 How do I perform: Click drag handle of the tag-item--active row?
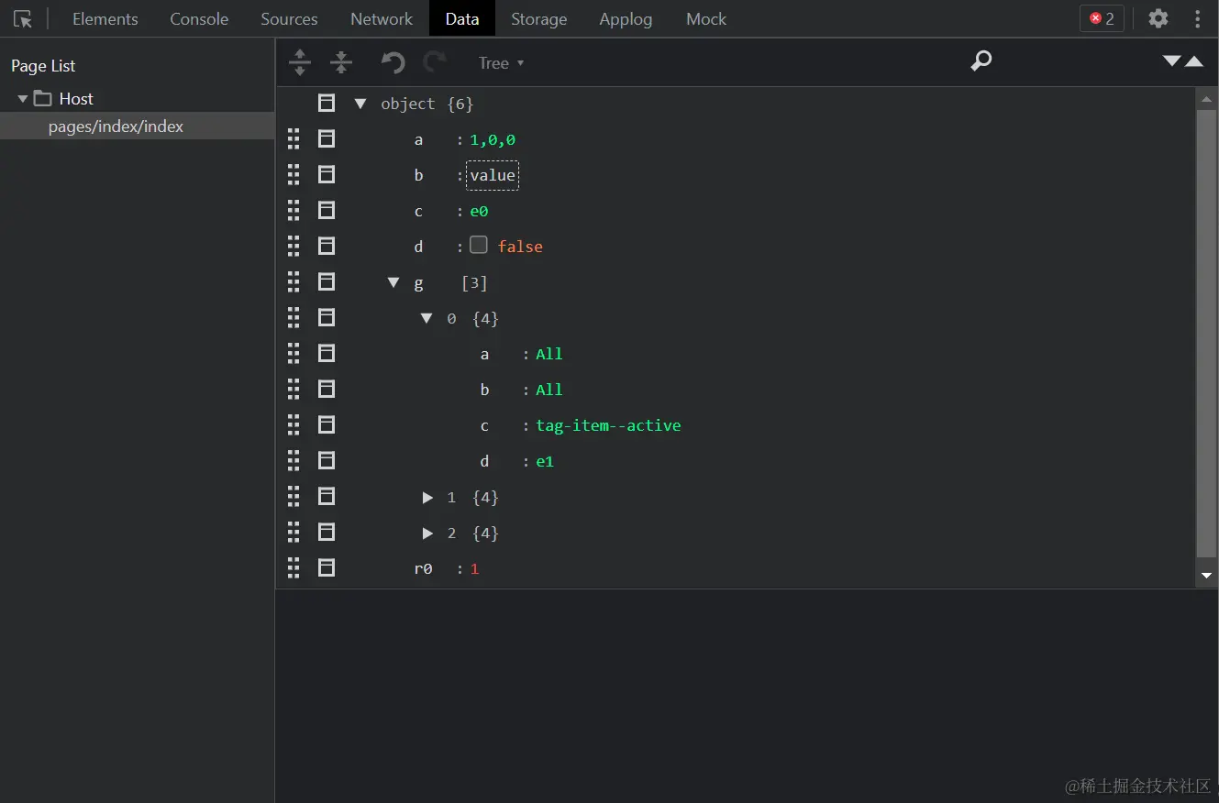pyautogui.click(x=294, y=424)
